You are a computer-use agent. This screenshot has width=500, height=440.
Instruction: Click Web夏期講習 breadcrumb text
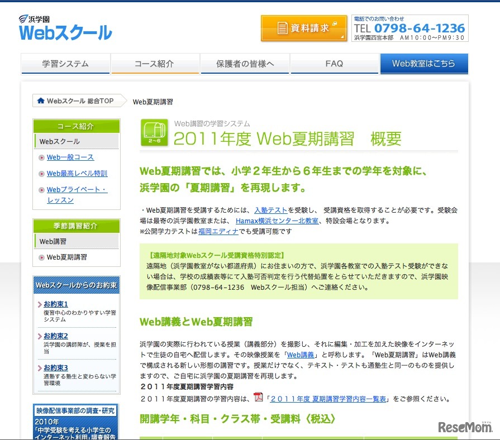pyautogui.click(x=153, y=102)
